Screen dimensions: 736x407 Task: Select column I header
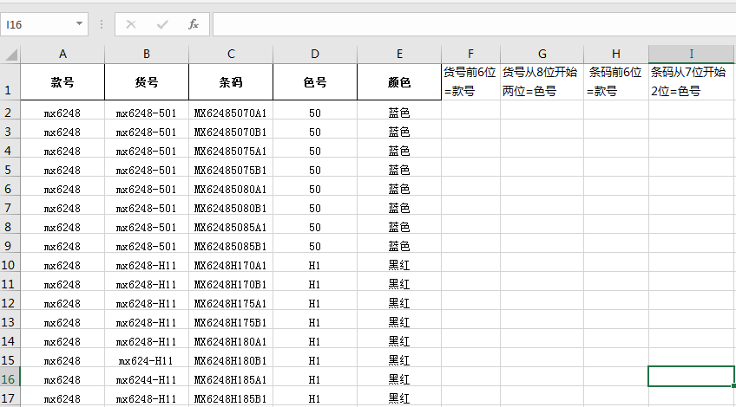click(692, 55)
